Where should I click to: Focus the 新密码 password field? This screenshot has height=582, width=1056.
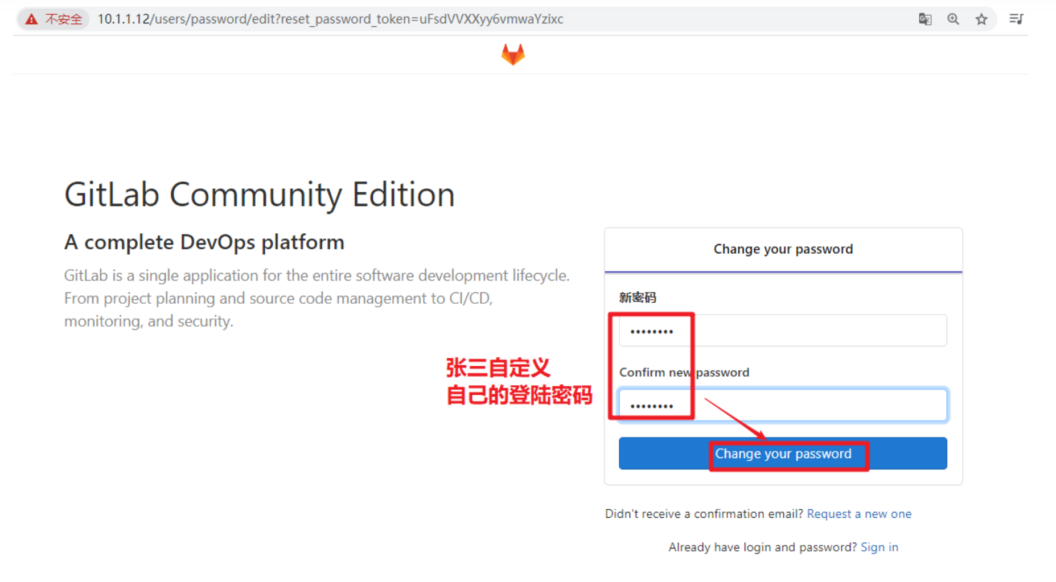(x=783, y=331)
